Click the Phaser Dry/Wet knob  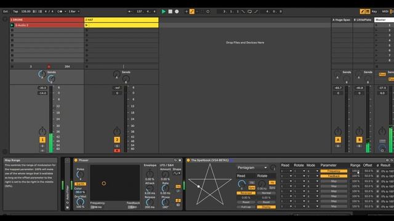tap(80, 201)
